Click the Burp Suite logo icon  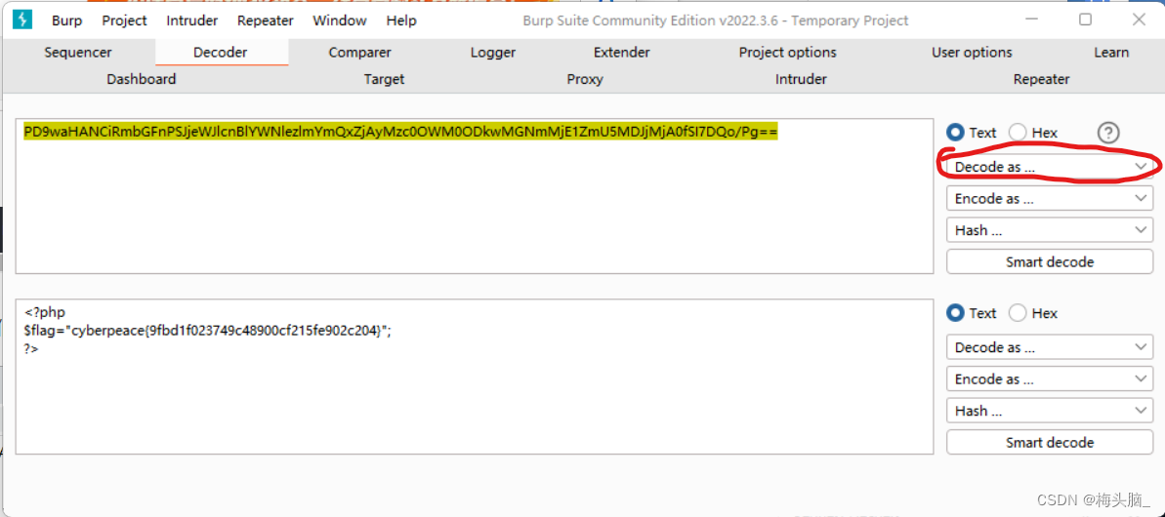click(23, 20)
